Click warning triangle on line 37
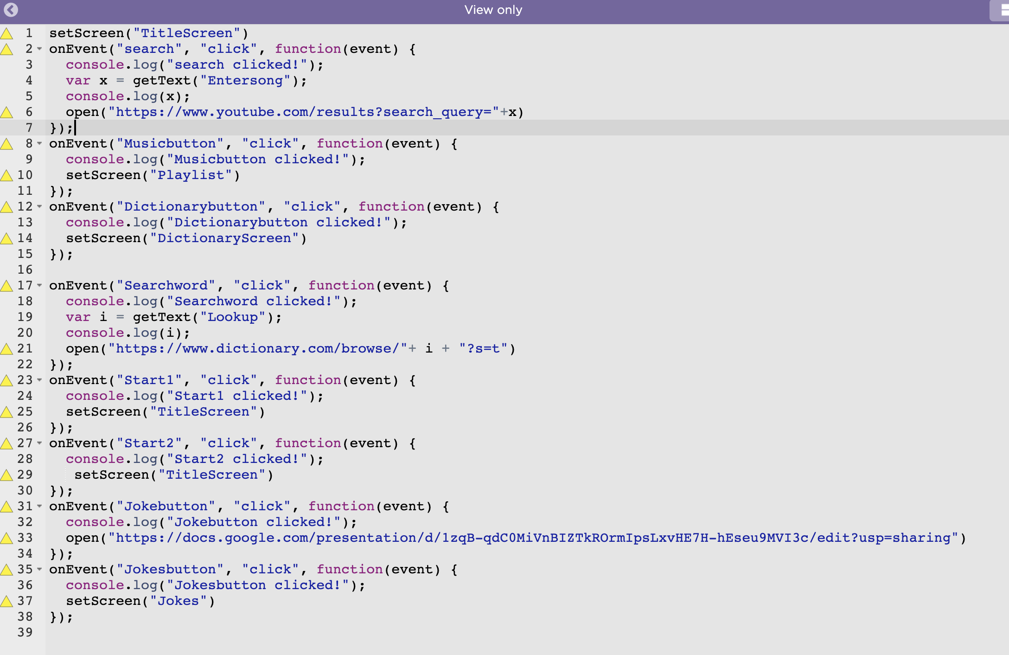Screen dimensions: 1009x655 [6, 601]
